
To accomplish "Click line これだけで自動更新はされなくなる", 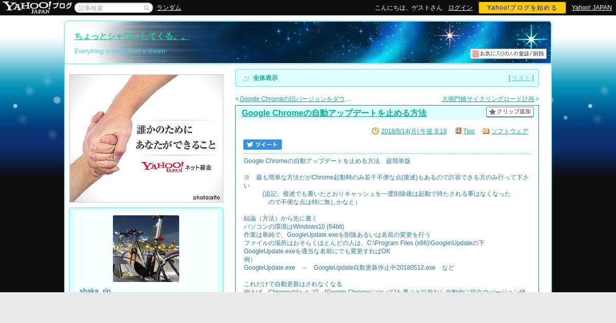I will click(x=293, y=284).
